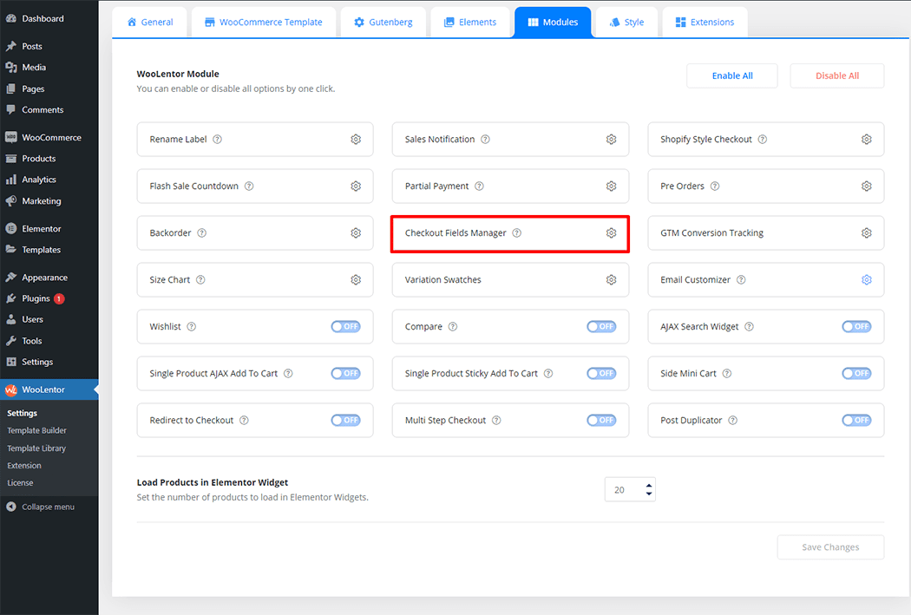Screen dimensions: 911x615
Task: Open Backorder settings gear
Action: point(356,232)
